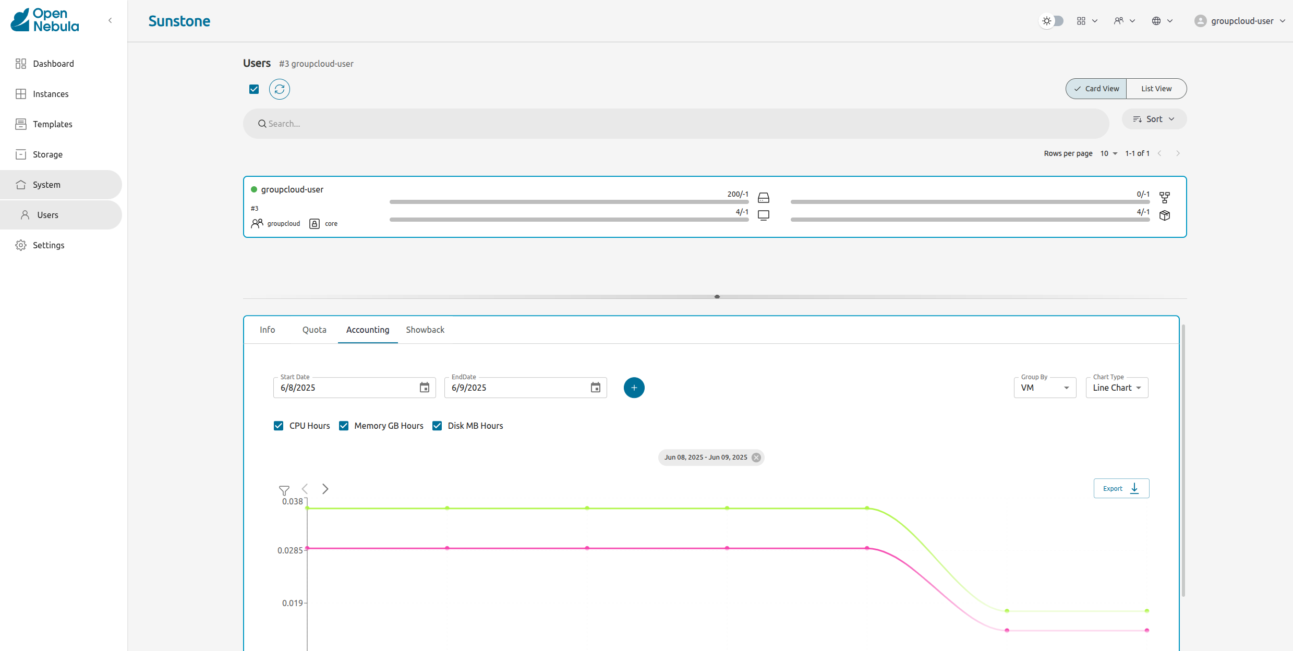Click the refresh users list icon

click(279, 89)
